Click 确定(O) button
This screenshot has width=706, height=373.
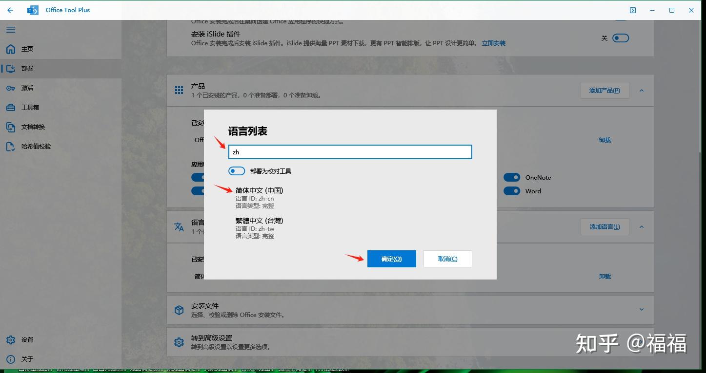click(392, 259)
